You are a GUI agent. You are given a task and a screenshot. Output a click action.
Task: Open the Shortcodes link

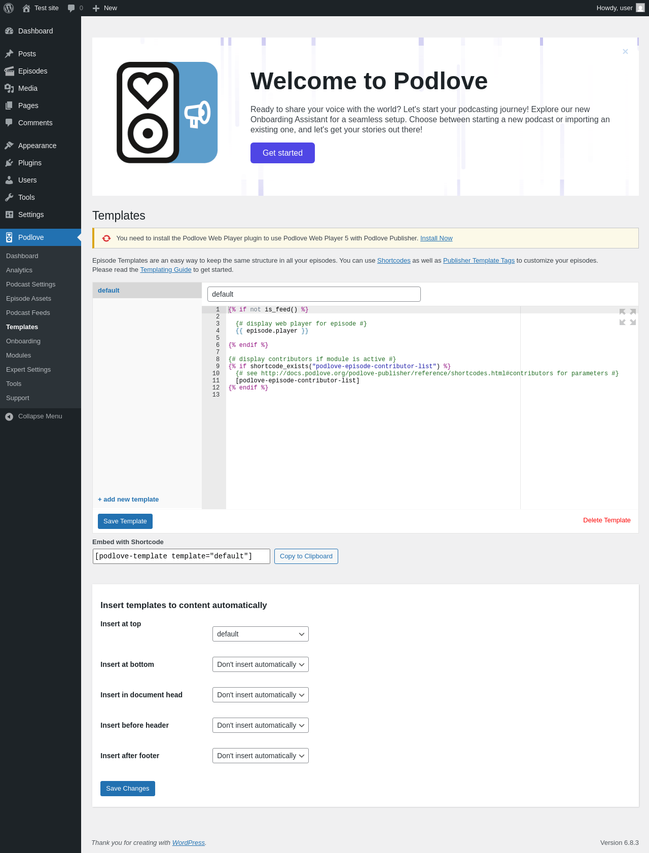[394, 261]
